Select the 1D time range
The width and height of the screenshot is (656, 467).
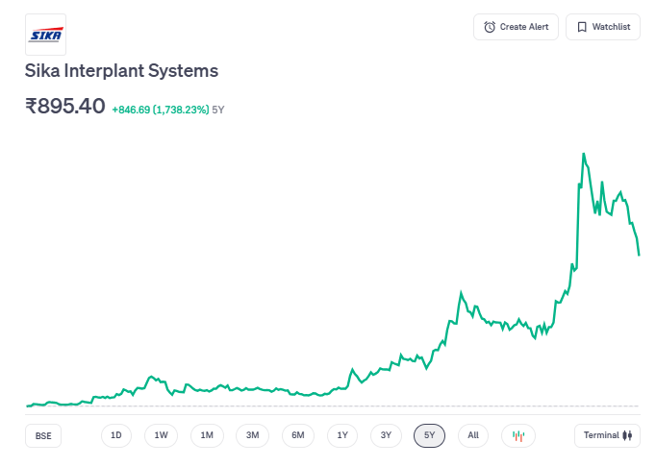(116, 435)
